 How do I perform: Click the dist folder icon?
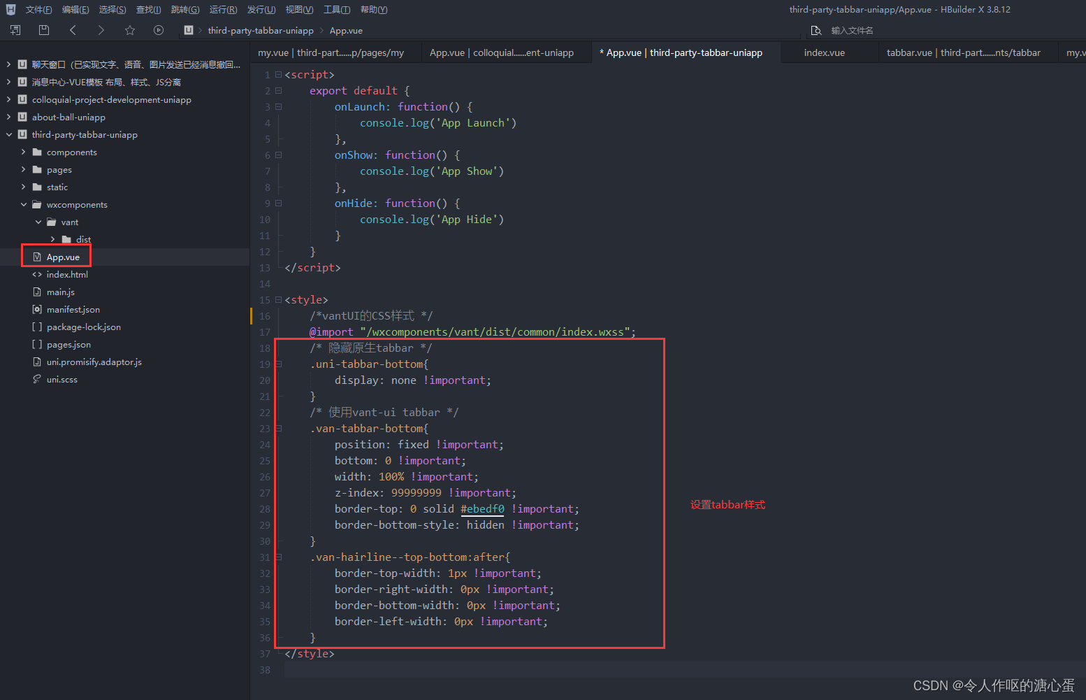66,239
